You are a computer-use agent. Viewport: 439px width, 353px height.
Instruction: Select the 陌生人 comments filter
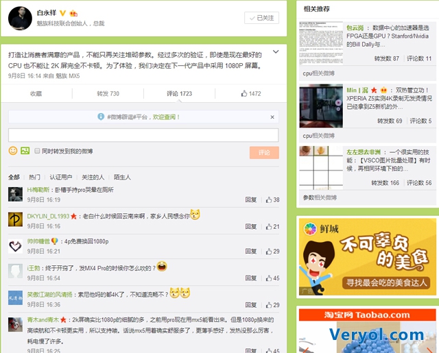pos(122,177)
